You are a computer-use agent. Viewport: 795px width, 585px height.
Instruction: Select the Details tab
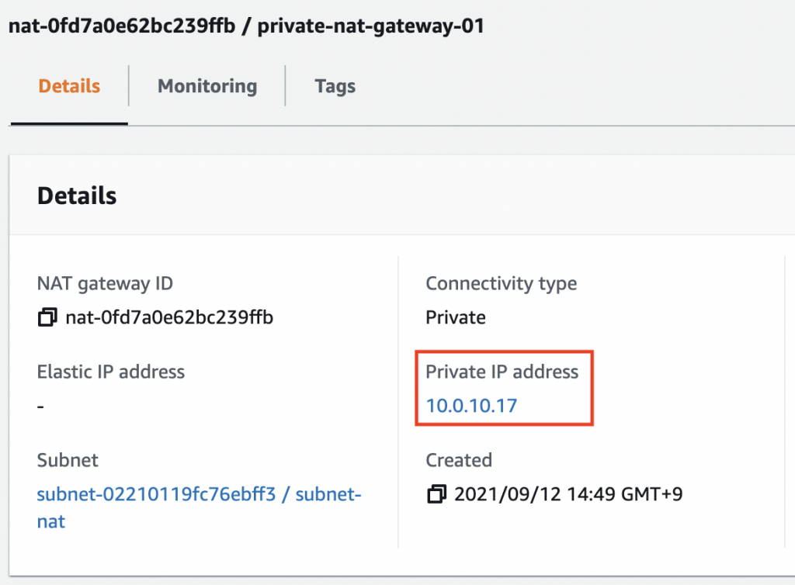(69, 86)
